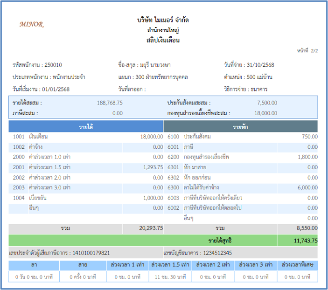The image size is (328, 290).
Task: Select accumulated provident fund 18,000.00
Action: (265, 113)
